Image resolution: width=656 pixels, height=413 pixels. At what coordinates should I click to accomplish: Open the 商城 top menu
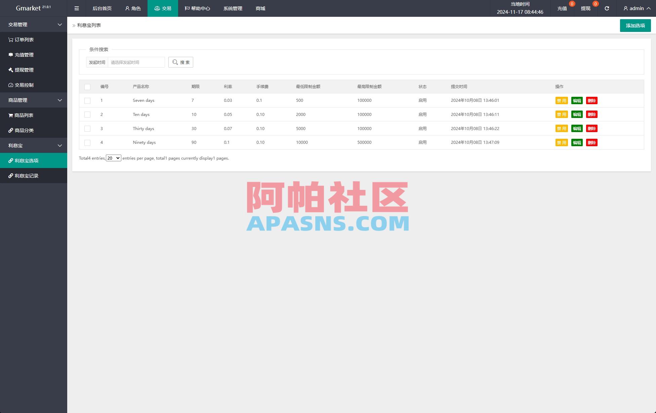pos(259,8)
